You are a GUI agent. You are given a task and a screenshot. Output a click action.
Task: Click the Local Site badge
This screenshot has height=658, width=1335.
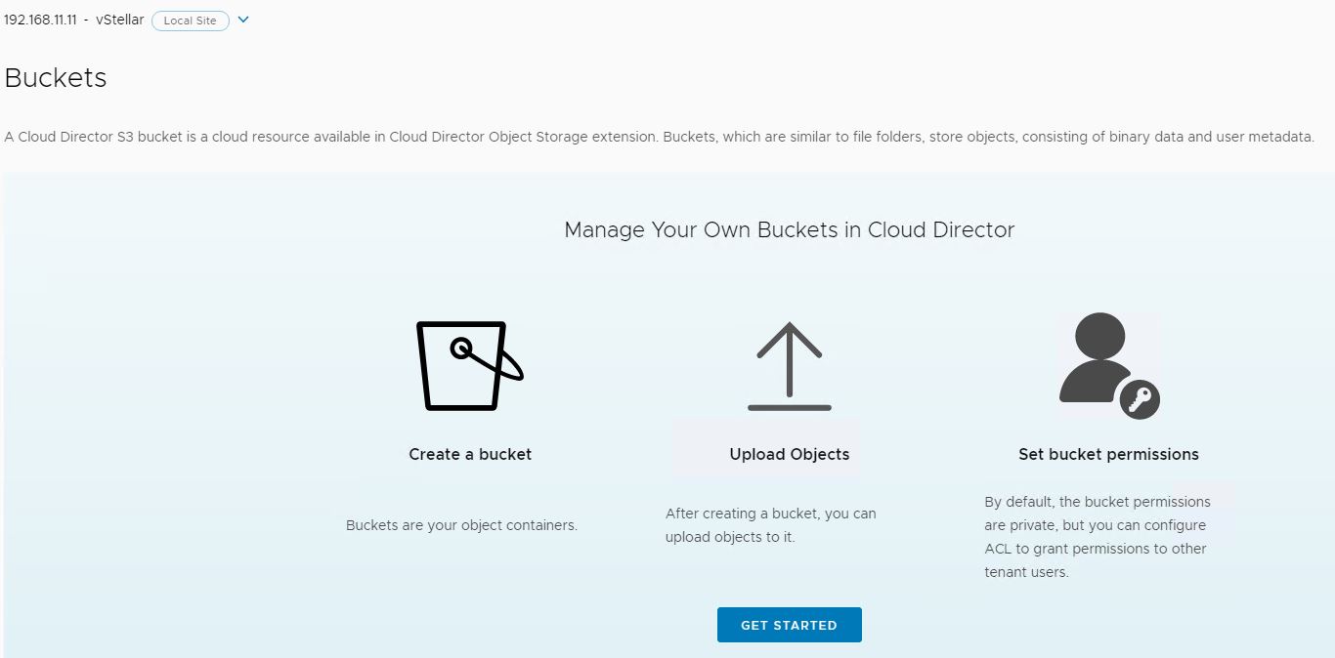tap(191, 21)
